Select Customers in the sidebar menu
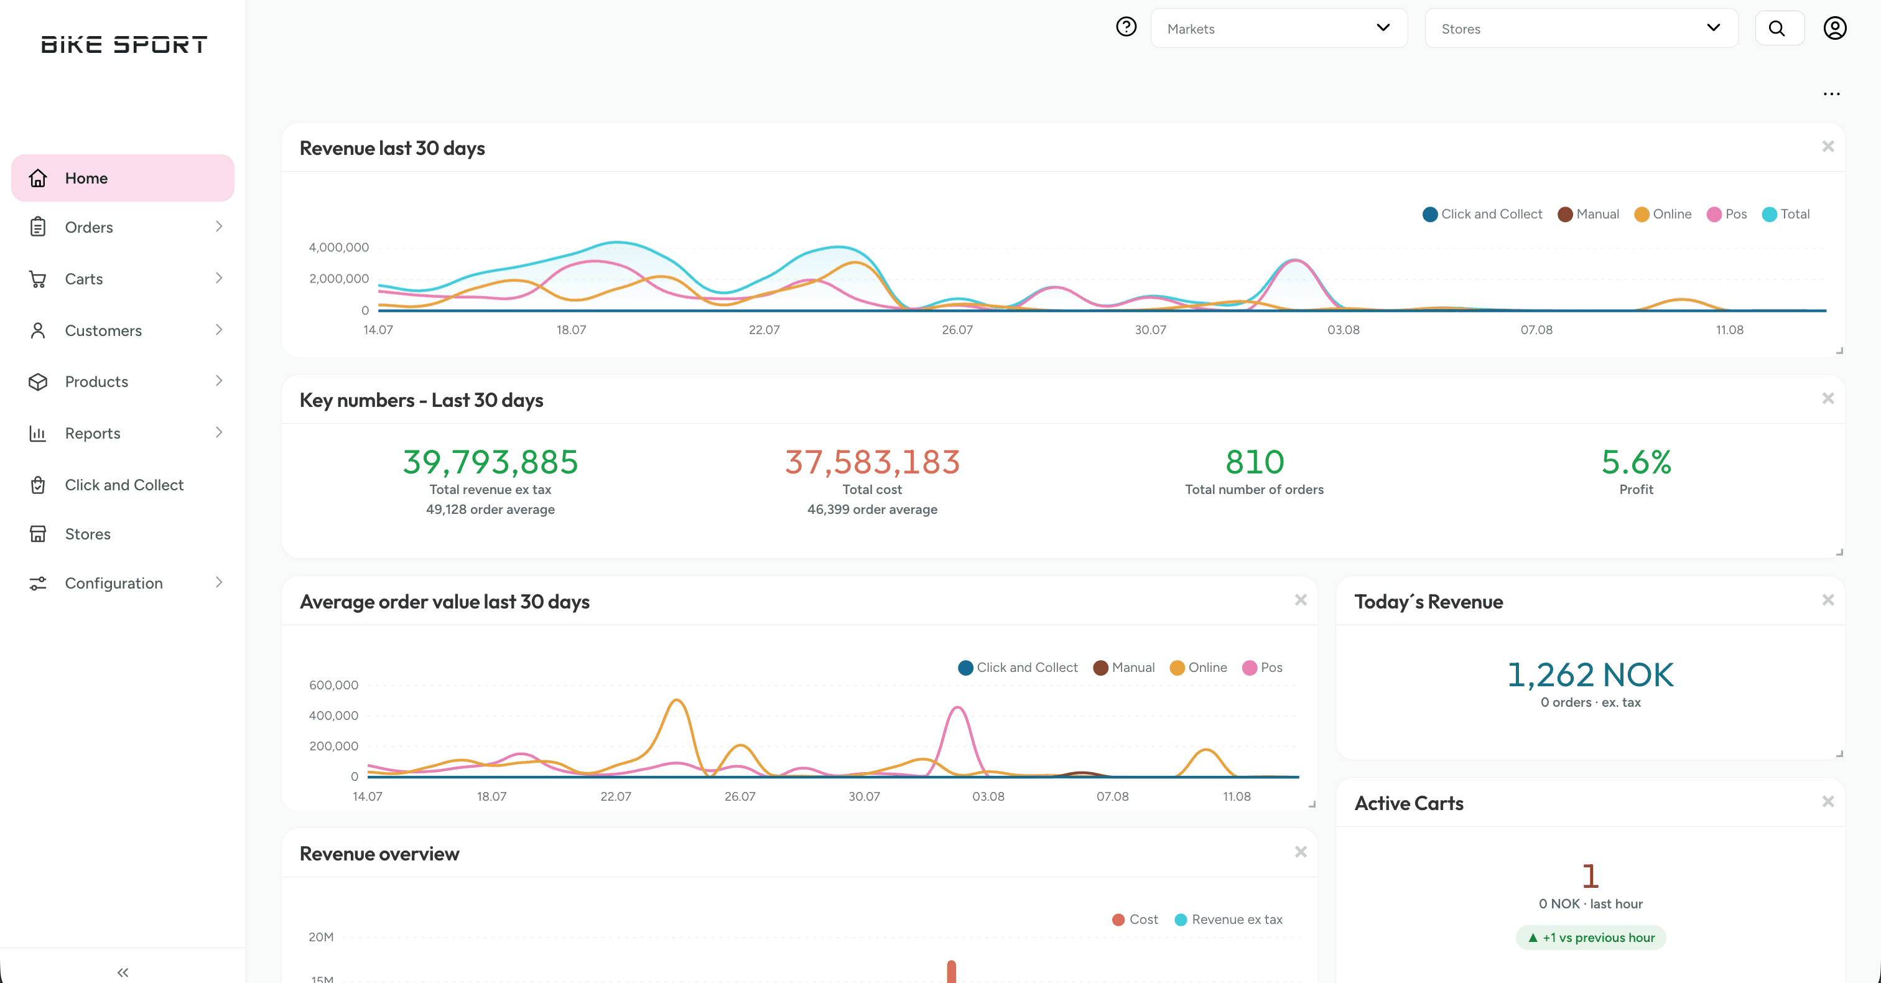Viewport: 1881px width, 983px height. point(123,331)
